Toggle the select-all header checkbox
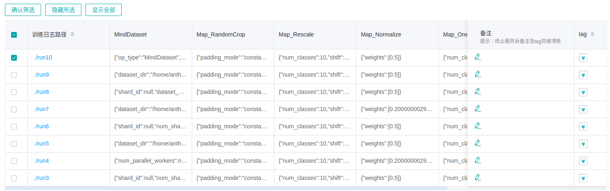 (x=14, y=35)
